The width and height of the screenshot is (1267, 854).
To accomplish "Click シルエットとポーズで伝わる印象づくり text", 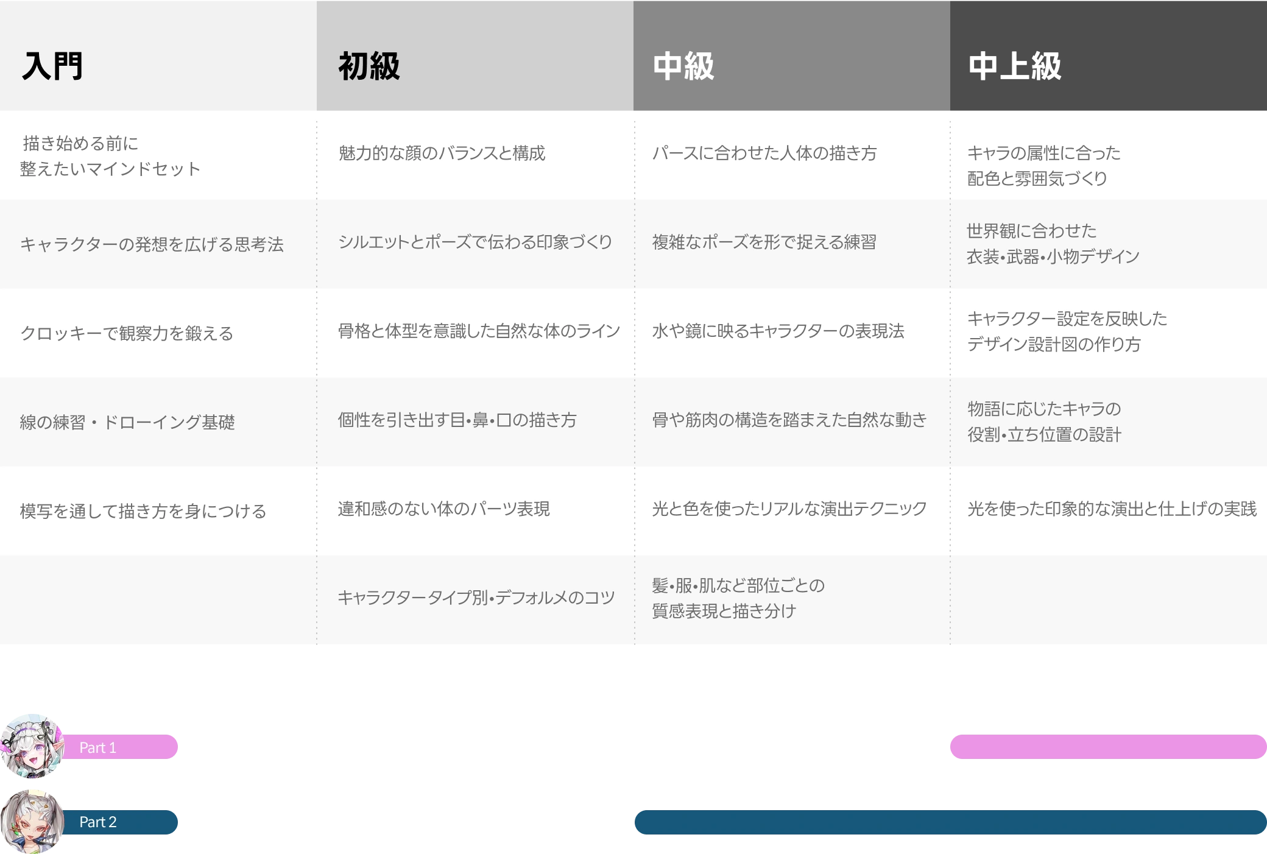I will (x=475, y=242).
